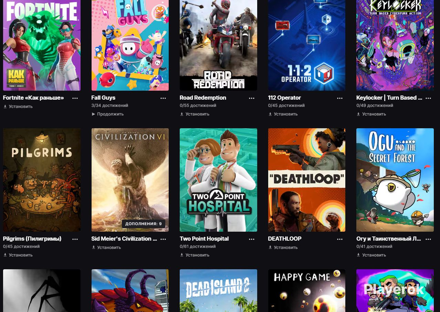Select the Dead Island 2 cover art
This screenshot has width=440, height=312.
click(x=218, y=291)
